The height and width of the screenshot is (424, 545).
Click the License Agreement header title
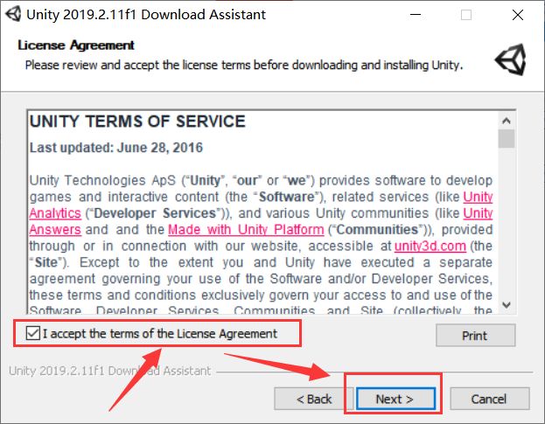pos(76,45)
